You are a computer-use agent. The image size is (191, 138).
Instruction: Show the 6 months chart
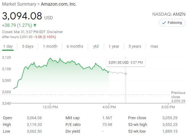pos(75,46)
